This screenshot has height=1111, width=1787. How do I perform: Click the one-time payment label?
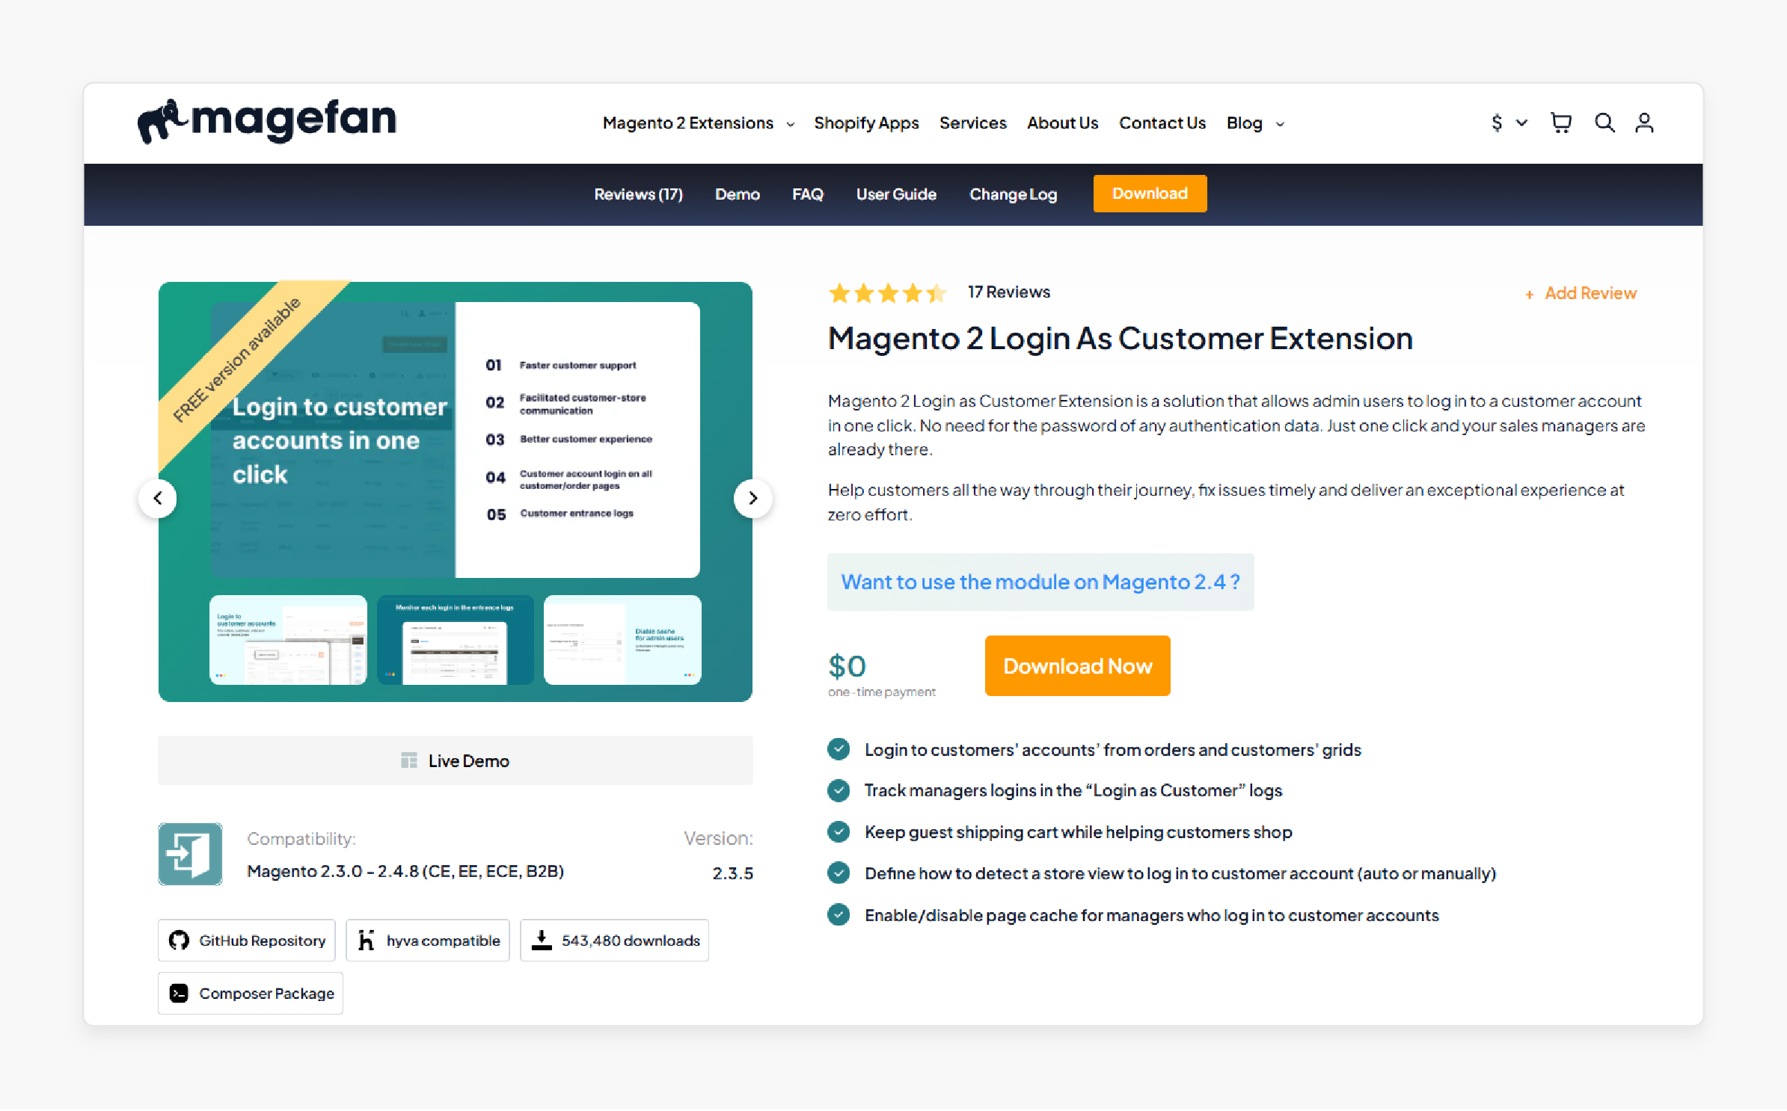pos(881,692)
